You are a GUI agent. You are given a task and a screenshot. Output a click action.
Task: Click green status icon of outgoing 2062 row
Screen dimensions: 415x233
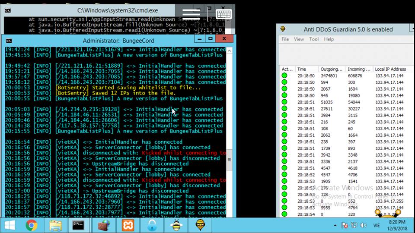(x=284, y=135)
